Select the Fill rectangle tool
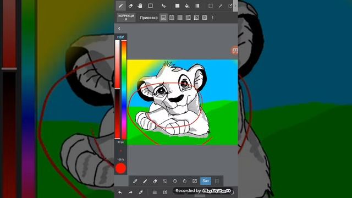The width and height of the screenshot is (352, 198). 177,6
